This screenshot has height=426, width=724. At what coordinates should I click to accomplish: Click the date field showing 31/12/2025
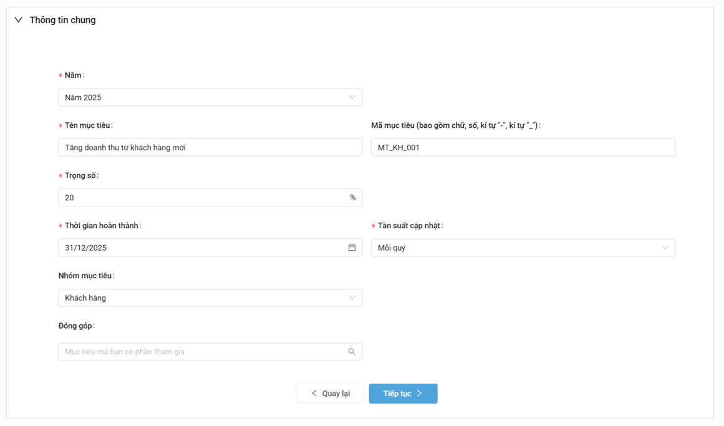pyautogui.click(x=200, y=248)
